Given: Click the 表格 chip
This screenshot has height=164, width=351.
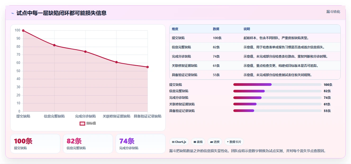Looking at the screenshot, I should [x=198, y=142].
